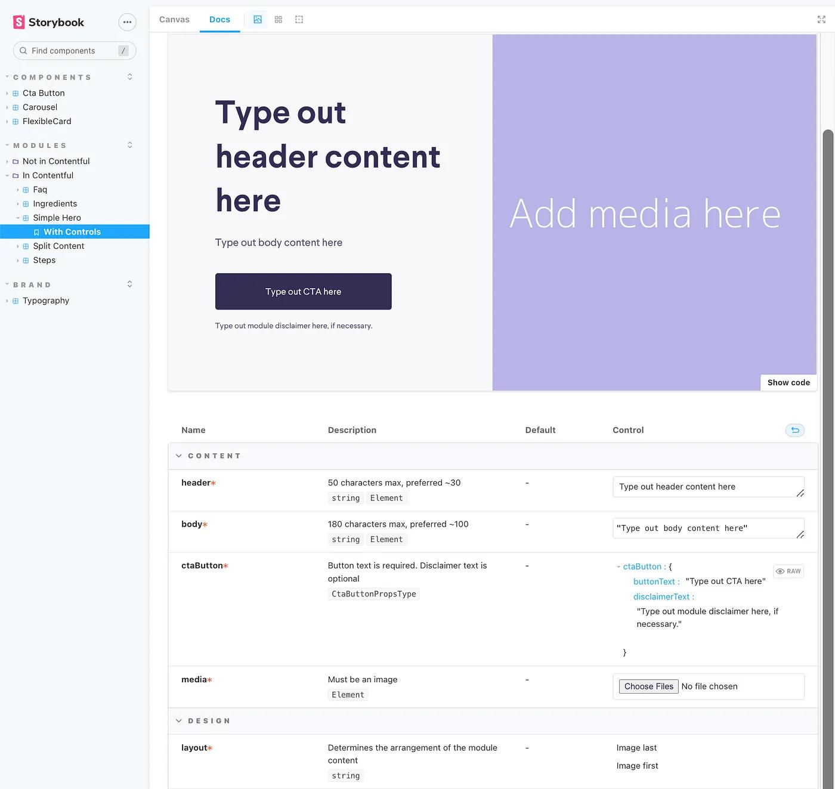Click the search magnifier in Find components
Viewport: 835px width, 789px height.
click(x=23, y=51)
